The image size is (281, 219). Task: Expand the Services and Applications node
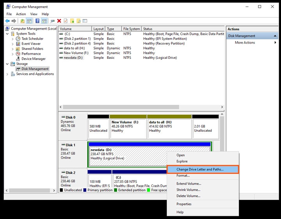pyautogui.click(x=7, y=74)
